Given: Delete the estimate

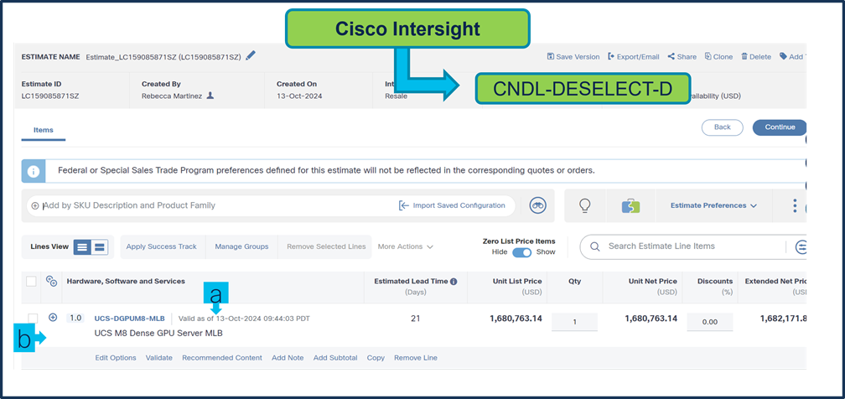Looking at the screenshot, I should (x=756, y=57).
